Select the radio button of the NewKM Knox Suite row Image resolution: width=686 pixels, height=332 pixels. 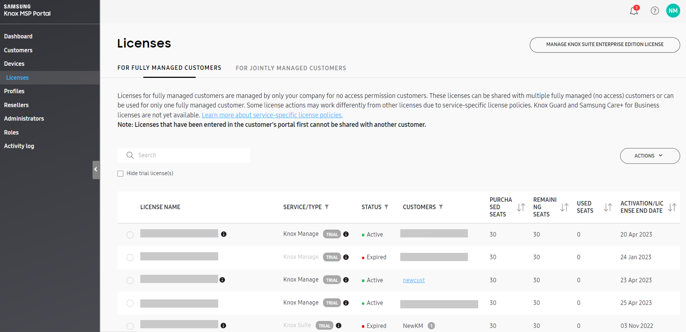pyautogui.click(x=130, y=326)
